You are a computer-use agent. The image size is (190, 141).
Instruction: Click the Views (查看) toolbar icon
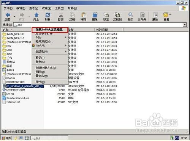[x=166, y=15]
